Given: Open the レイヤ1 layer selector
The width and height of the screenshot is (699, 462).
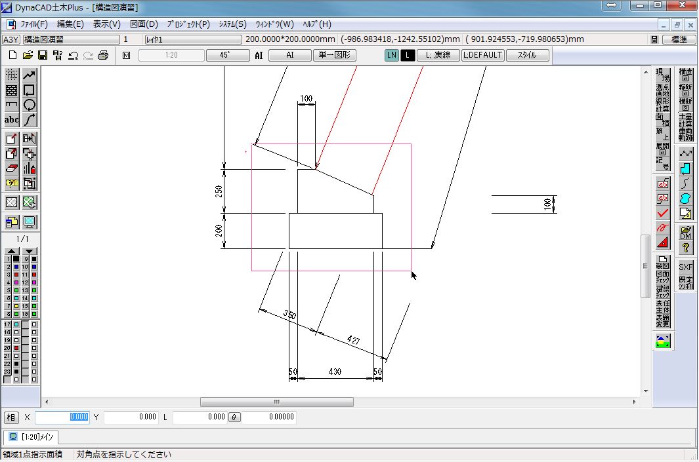Looking at the screenshot, I should [x=193, y=39].
